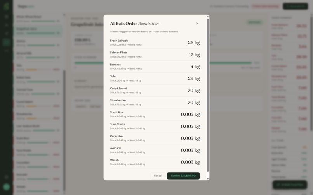Click the 'AI Bulk Order Requisition' heading
Viewport: 313px width, 195px height.
[x=134, y=24]
